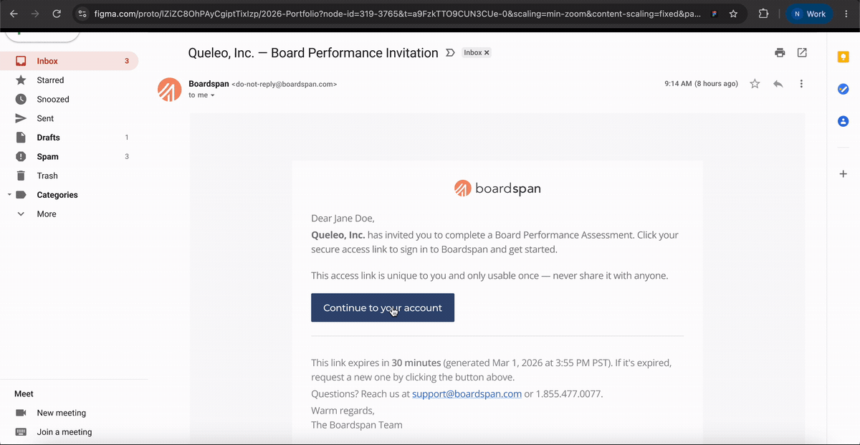This screenshot has width=860, height=445.
Task: Click the Figma URL address bar
Action: click(x=397, y=14)
